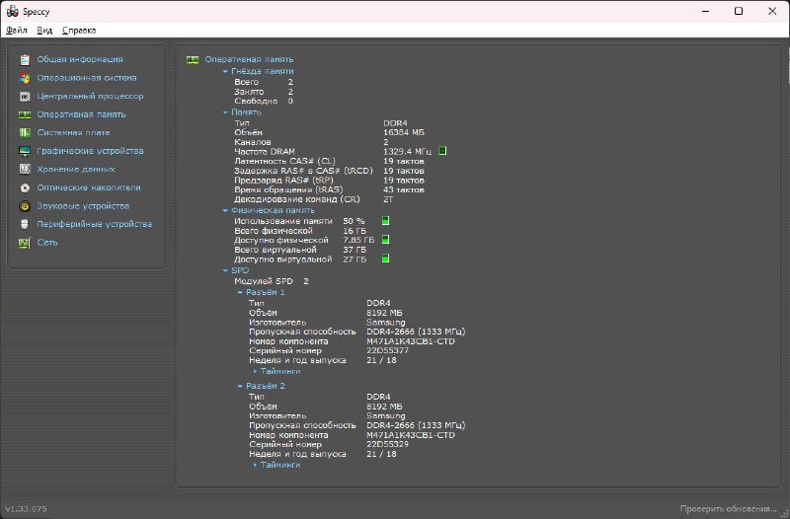Open Центральный процессор section
790x519 pixels.
click(90, 96)
